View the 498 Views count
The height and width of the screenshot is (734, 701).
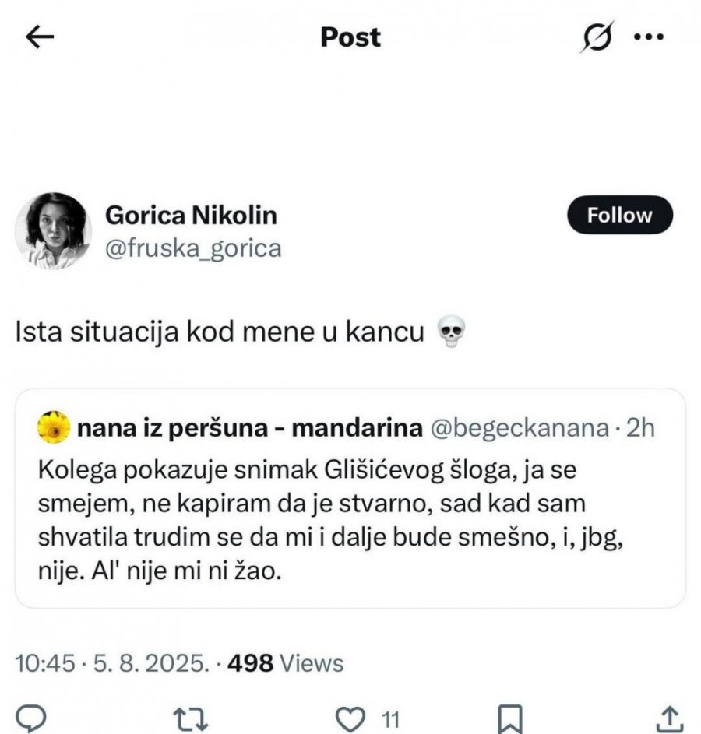click(x=287, y=663)
